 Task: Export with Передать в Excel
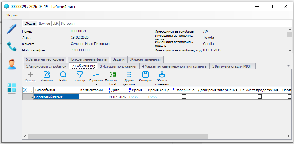tap(113, 78)
